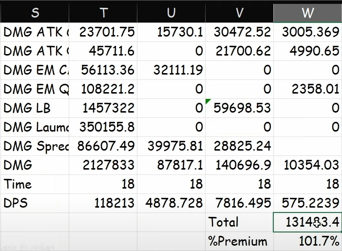Click the empty DMG Spread cell in column W
Viewport: 342px width, 251px height.
(308, 146)
